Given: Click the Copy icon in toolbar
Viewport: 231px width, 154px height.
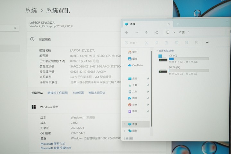Looking at the screenshot, I should pyautogui.click(x=156, y=43).
